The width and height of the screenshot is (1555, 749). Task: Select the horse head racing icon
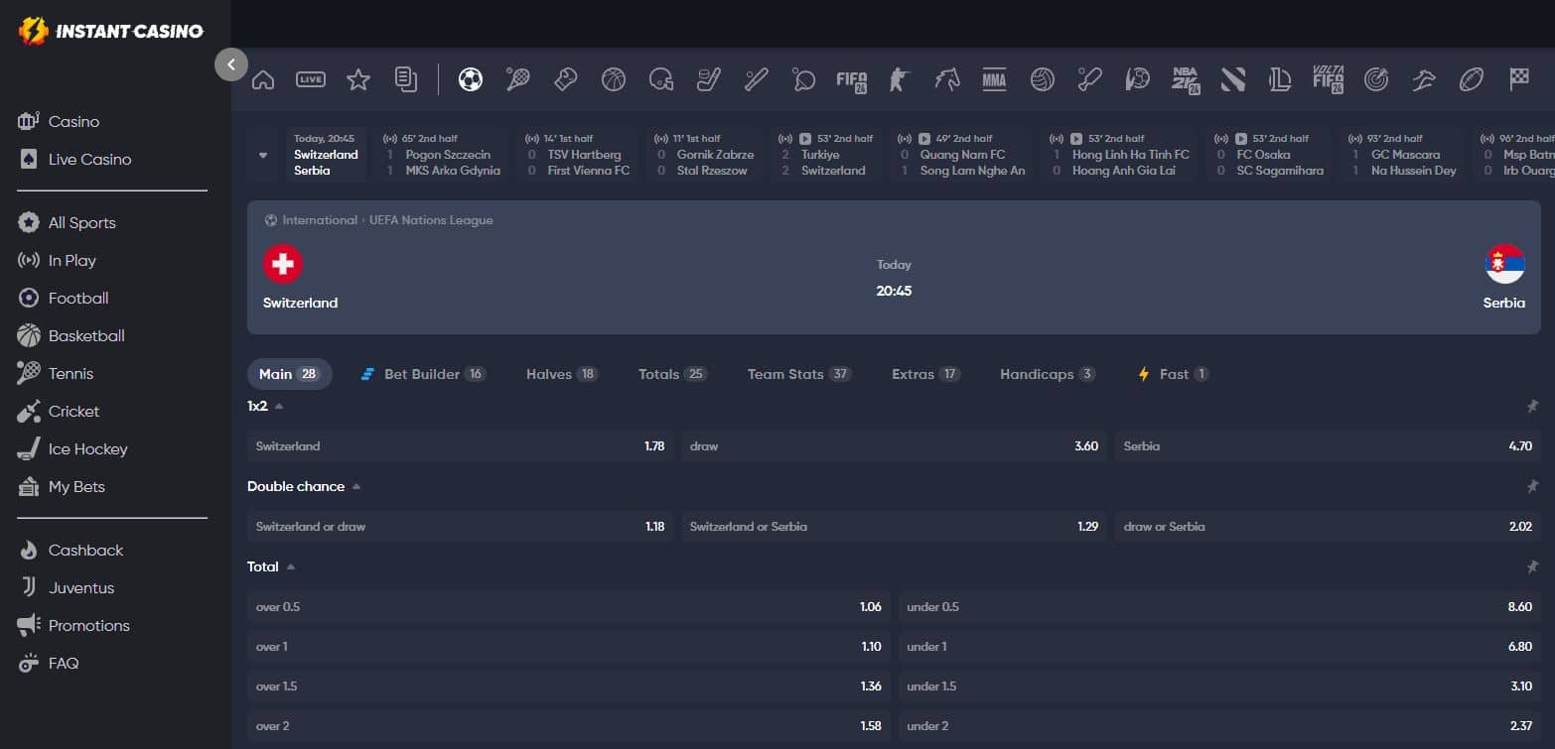(x=947, y=79)
